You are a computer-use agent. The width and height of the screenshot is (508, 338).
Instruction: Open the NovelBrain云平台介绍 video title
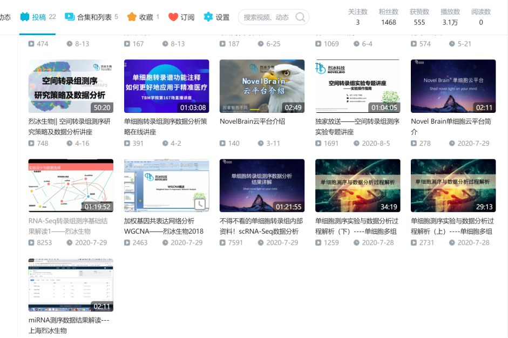pos(252,121)
